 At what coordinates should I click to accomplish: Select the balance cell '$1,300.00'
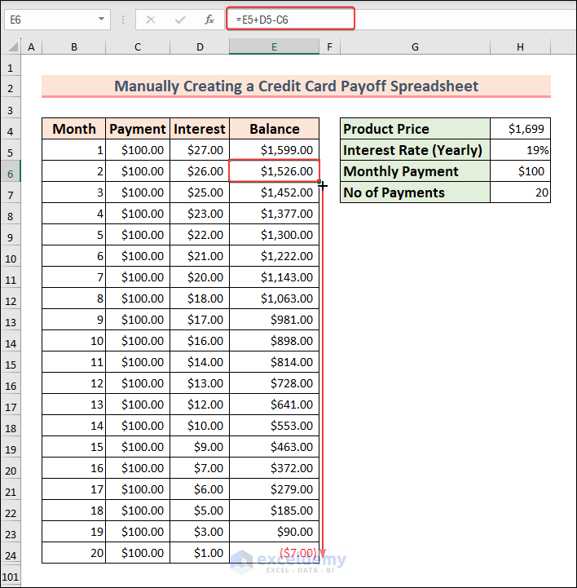(x=275, y=235)
